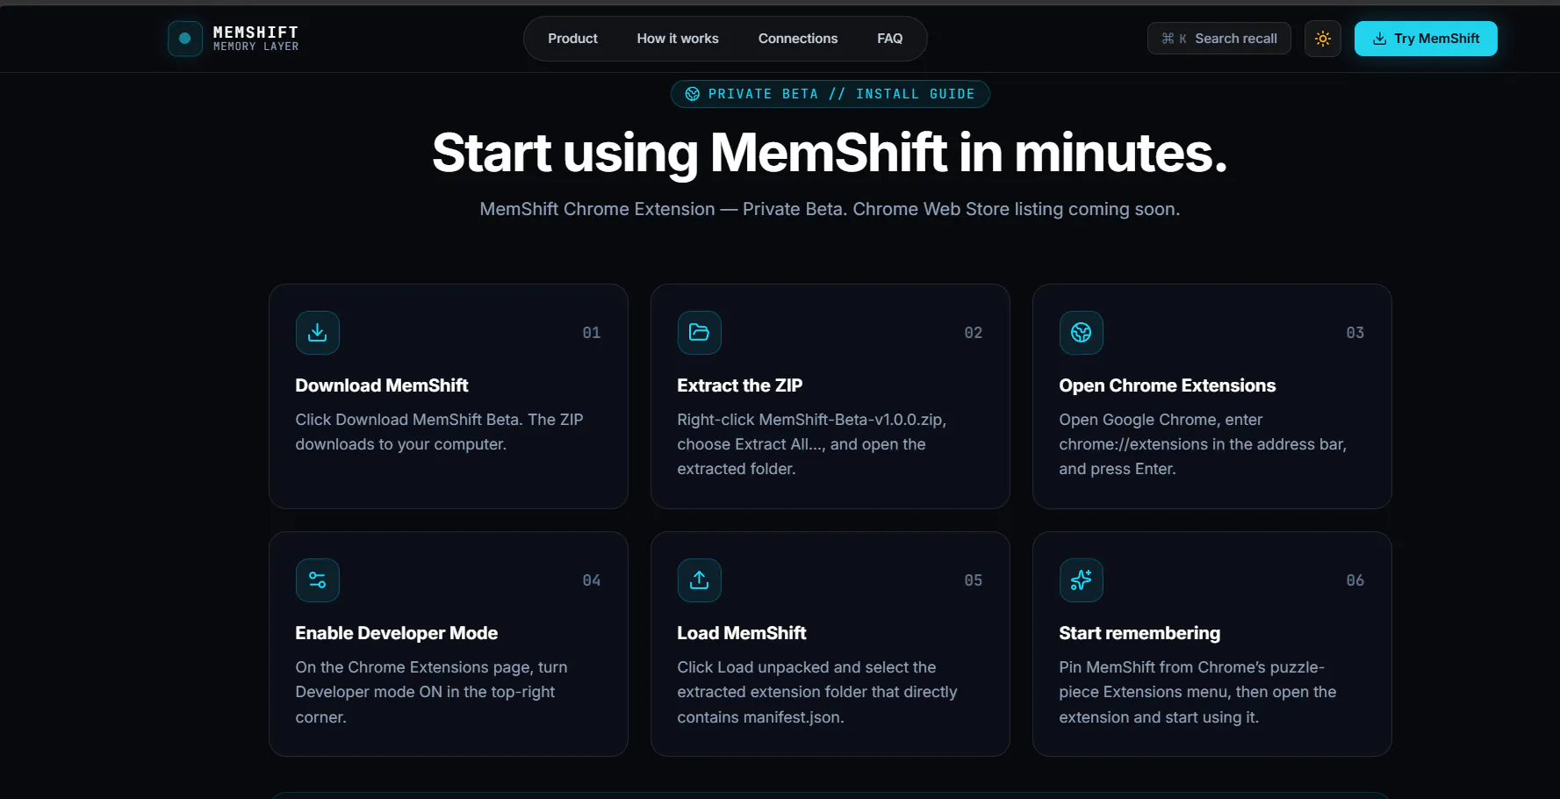Click the Developer mode ON description
The image size is (1560, 799).
click(431, 692)
